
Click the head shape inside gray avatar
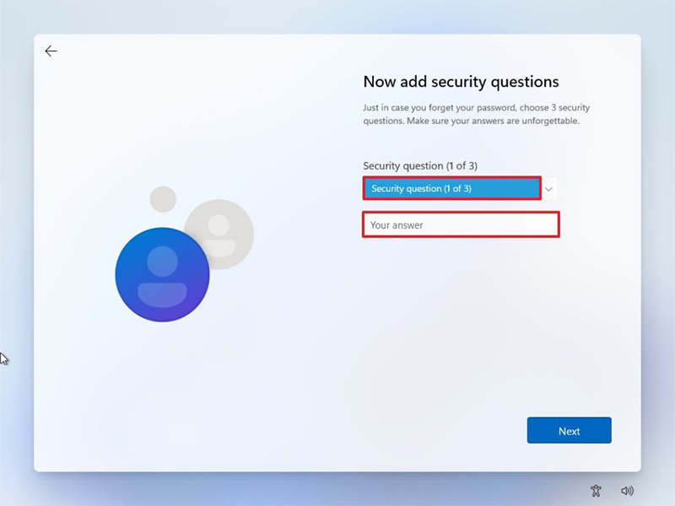219,225
